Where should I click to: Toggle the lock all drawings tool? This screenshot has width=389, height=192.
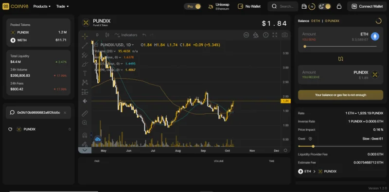tap(85, 144)
